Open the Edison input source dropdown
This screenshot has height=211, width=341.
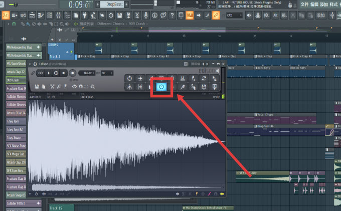(x=87, y=73)
